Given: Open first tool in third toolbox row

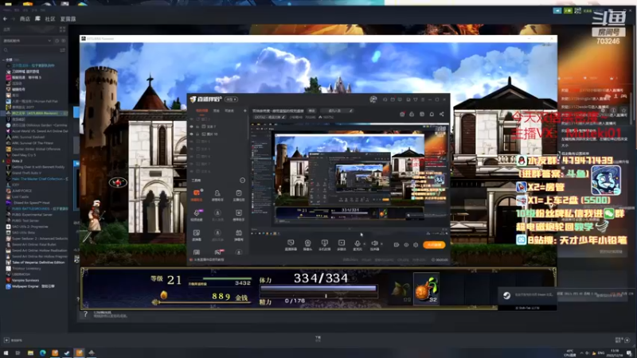Looking at the screenshot, I should (x=197, y=235).
